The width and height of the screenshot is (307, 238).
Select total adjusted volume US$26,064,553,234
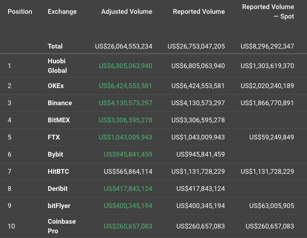point(124,47)
